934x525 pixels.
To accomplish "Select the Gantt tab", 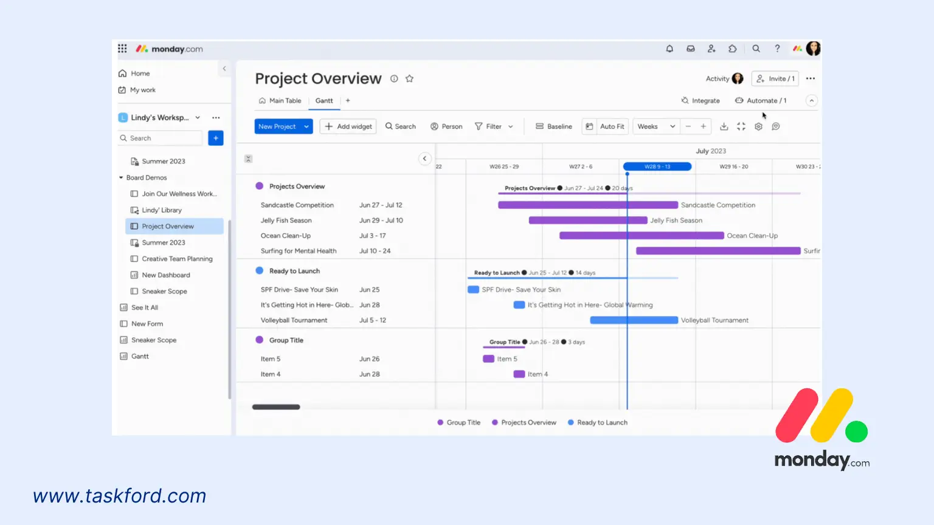I will pos(324,100).
